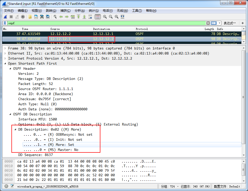Jump to last packet
The image size is (248, 191).
pos(84,17)
